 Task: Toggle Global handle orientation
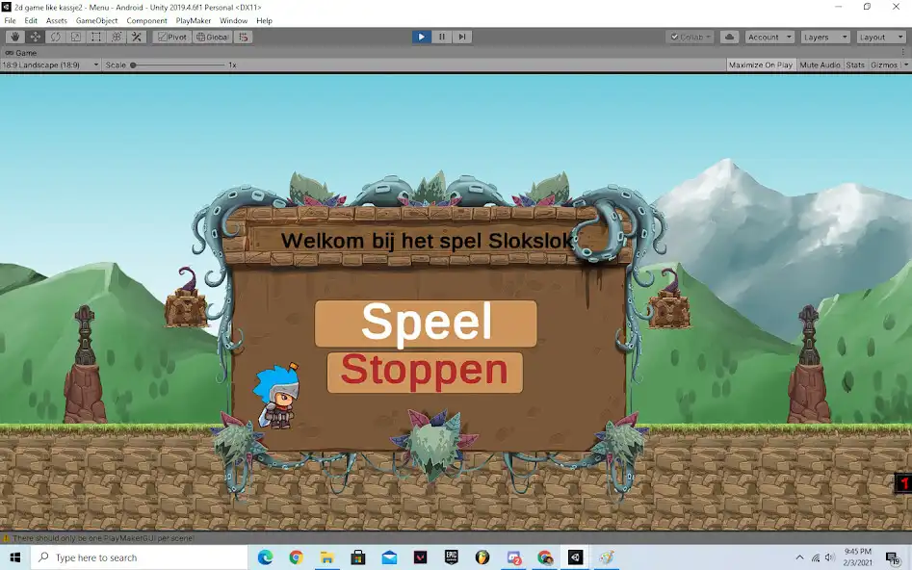[214, 37]
